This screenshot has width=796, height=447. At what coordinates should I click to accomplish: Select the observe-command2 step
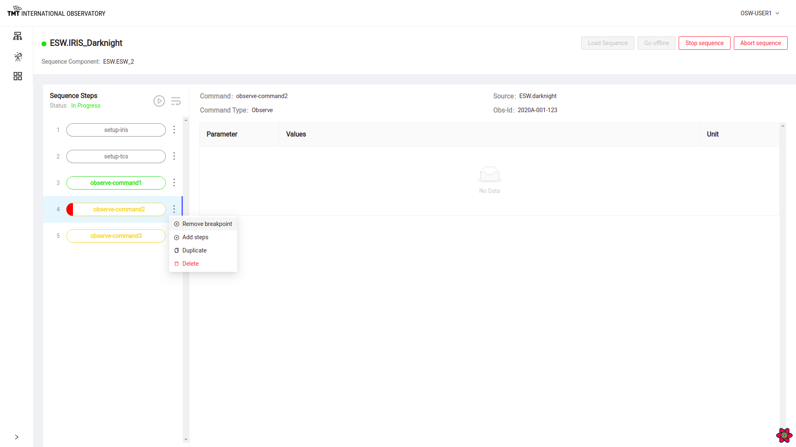[x=116, y=209]
